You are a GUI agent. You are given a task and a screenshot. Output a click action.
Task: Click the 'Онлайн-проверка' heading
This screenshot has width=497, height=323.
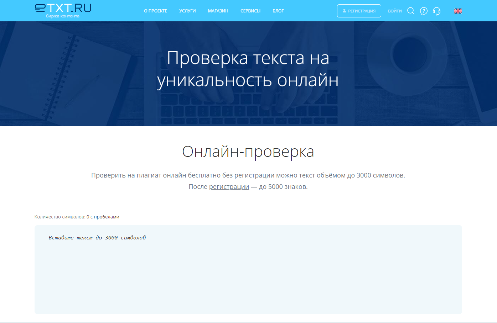248,152
